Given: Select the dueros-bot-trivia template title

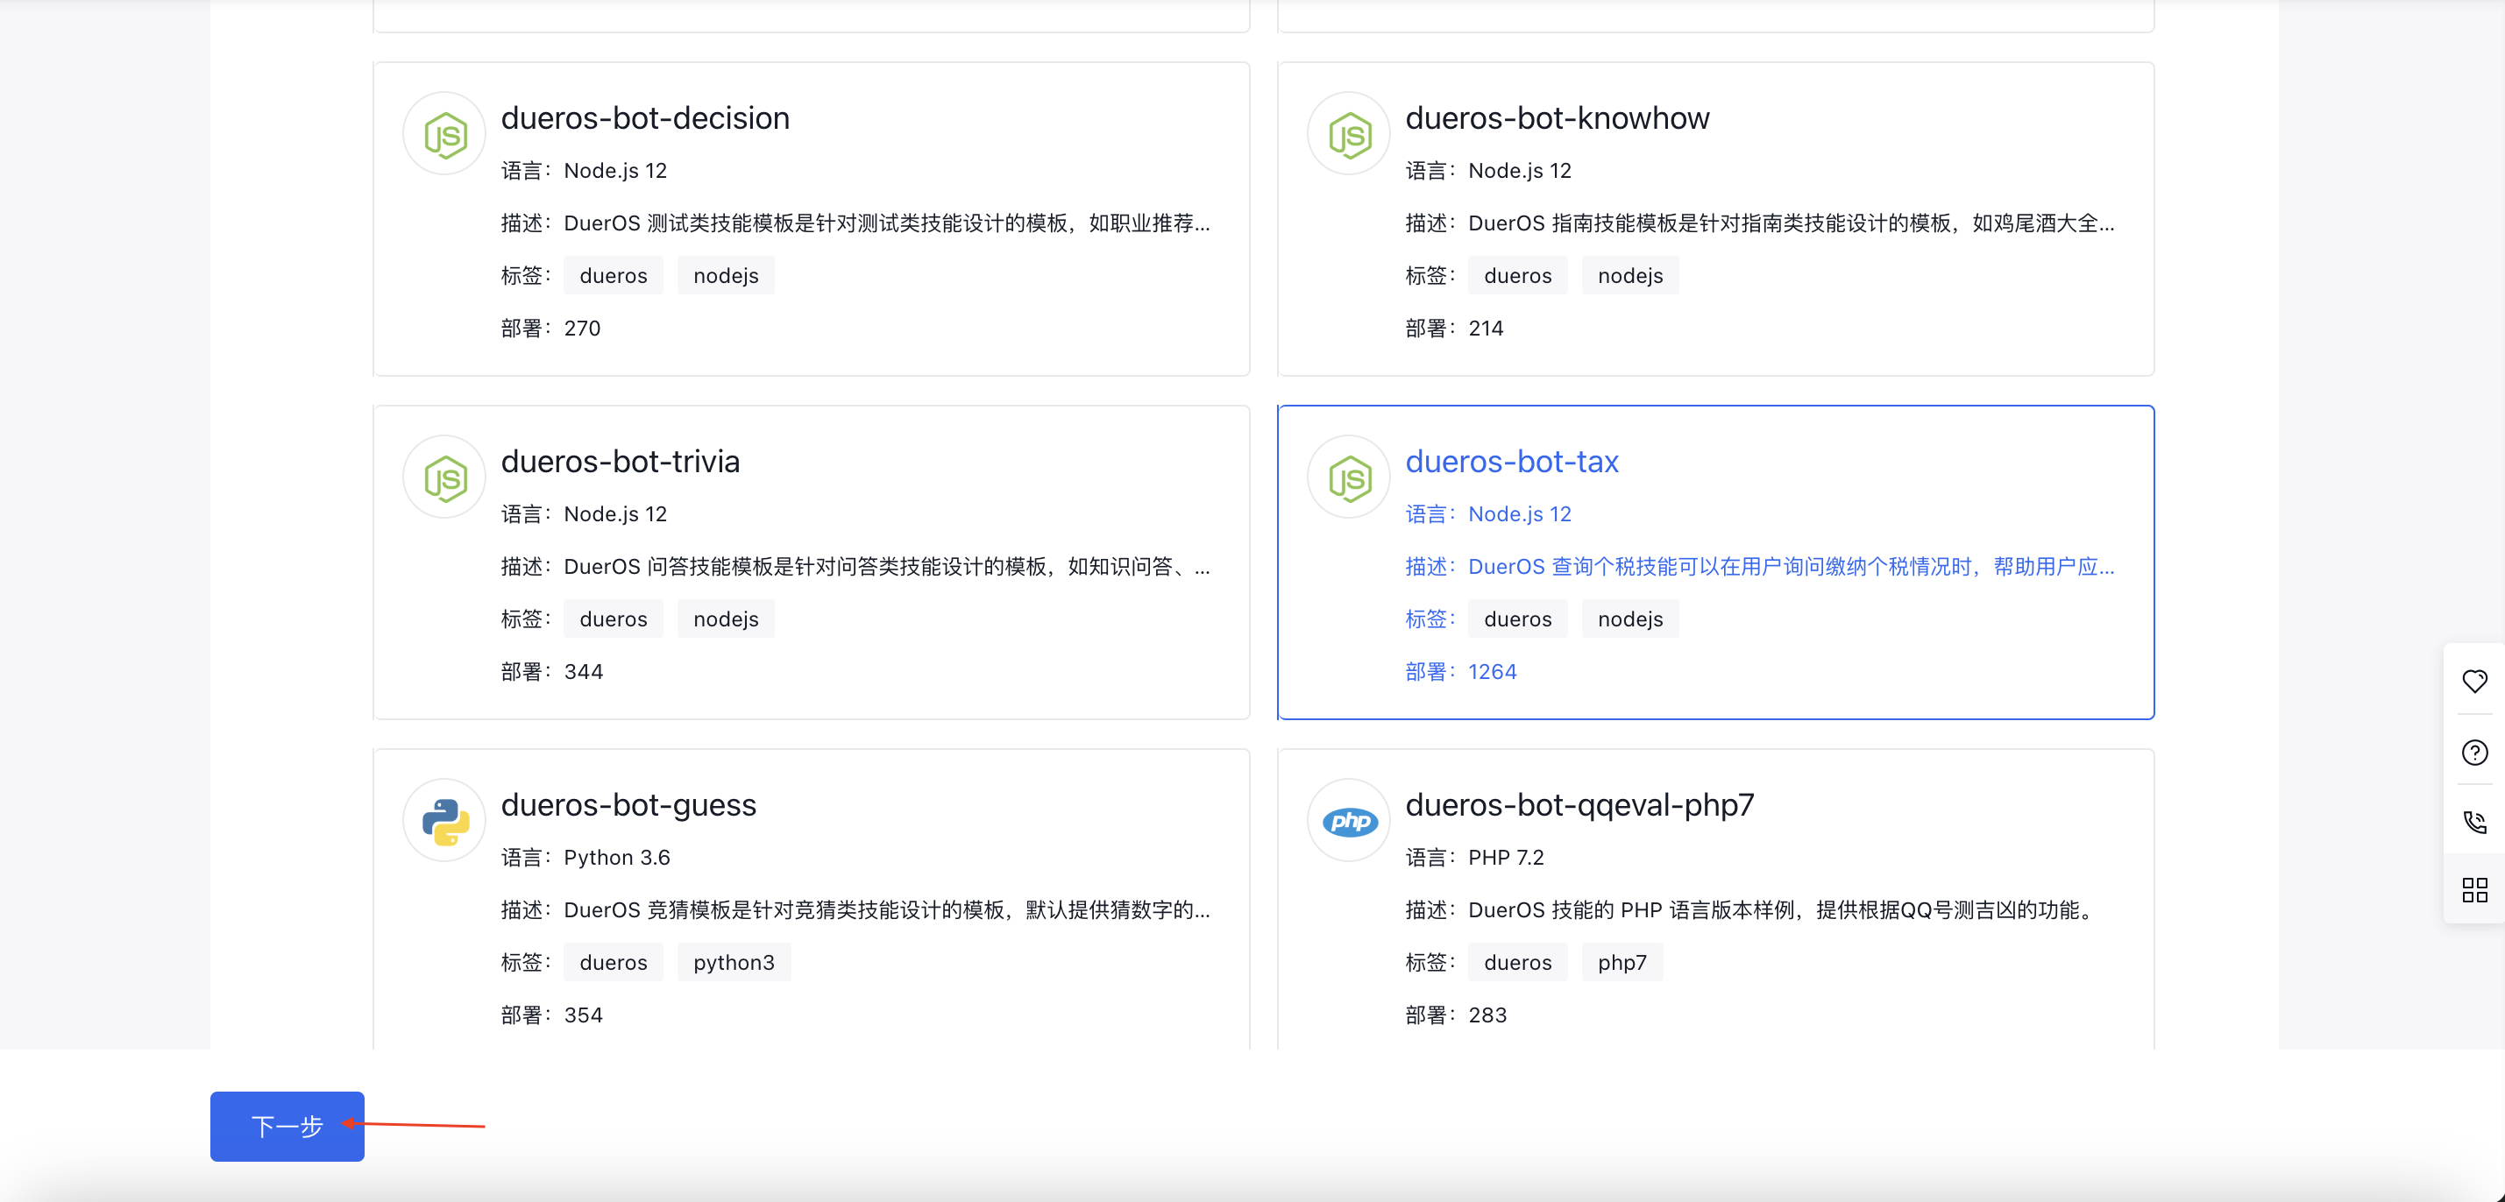Looking at the screenshot, I should pyautogui.click(x=621, y=462).
